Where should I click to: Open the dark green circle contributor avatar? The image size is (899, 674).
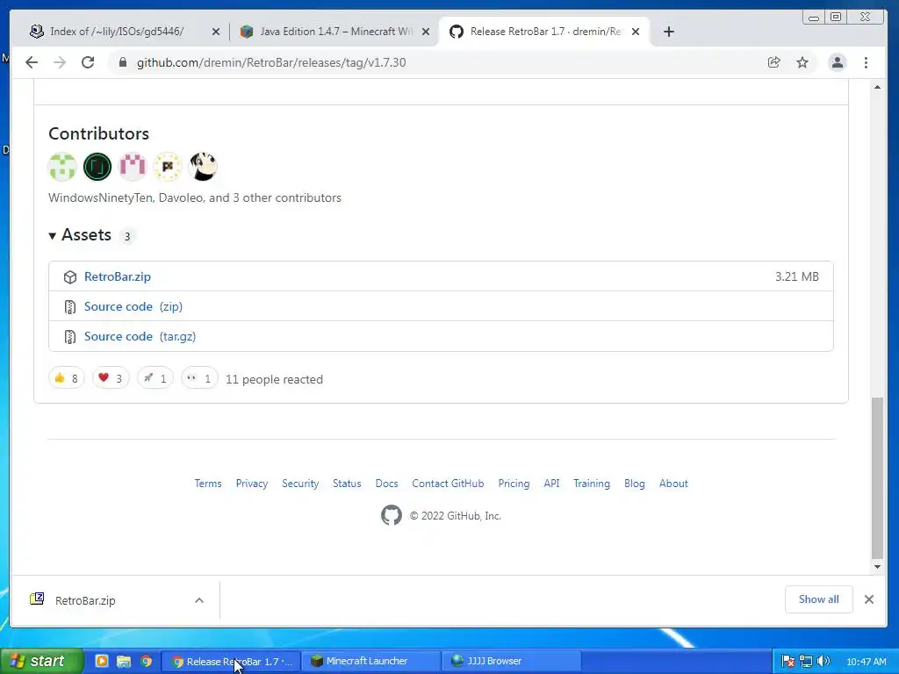[97, 167]
